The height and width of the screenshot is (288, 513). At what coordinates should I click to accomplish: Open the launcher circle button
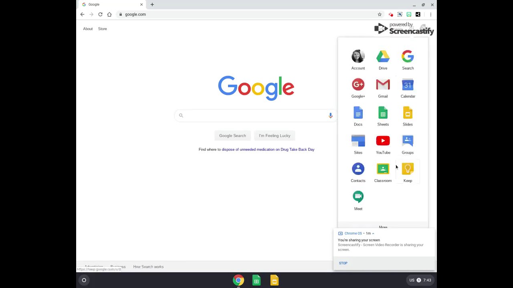point(84,280)
